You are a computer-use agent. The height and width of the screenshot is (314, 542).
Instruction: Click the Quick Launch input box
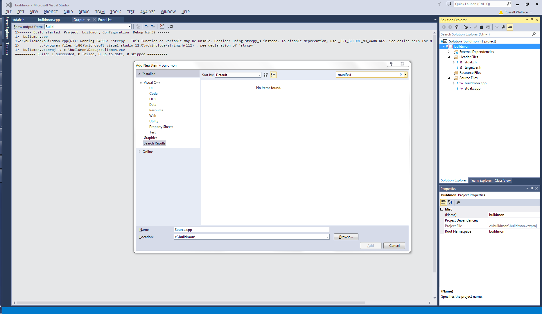480,4
